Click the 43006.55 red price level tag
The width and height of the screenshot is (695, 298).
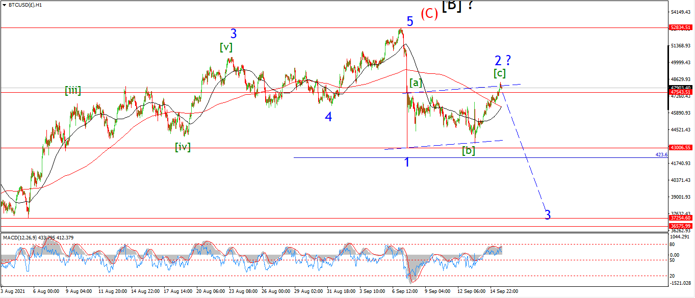(681, 148)
